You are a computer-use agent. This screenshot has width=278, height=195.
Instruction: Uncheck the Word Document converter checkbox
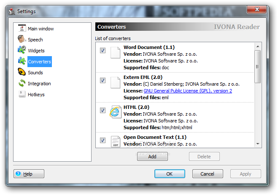pyautogui.click(x=103, y=50)
